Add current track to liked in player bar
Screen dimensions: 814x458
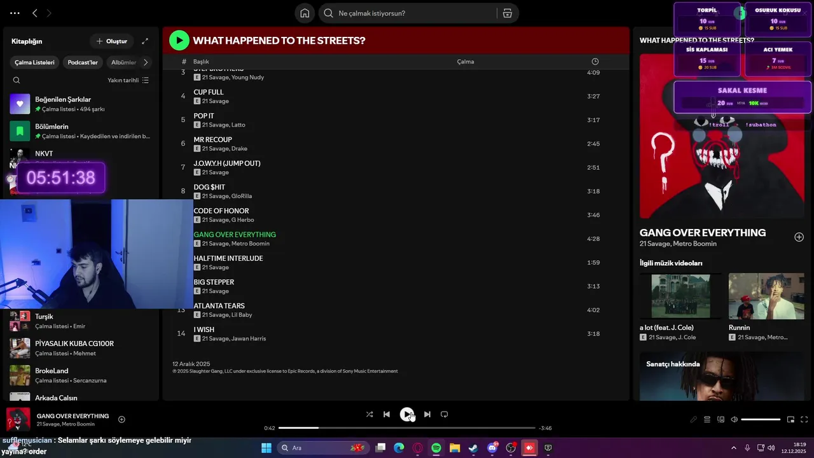(x=121, y=419)
